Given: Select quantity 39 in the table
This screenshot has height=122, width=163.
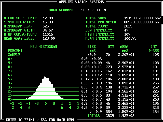Looking at the screenshot, I should (108, 108).
